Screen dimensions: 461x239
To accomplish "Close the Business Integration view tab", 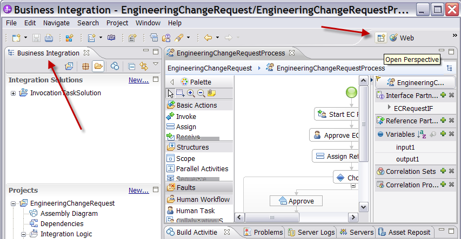I will click(x=86, y=53).
